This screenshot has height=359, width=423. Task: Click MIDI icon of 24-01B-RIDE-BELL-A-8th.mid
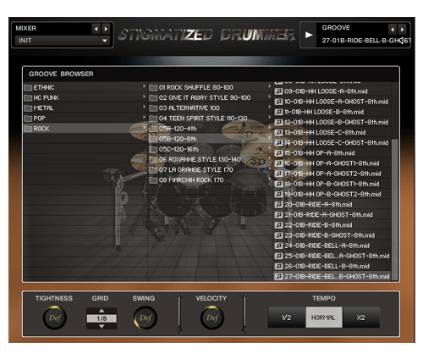[278, 246]
